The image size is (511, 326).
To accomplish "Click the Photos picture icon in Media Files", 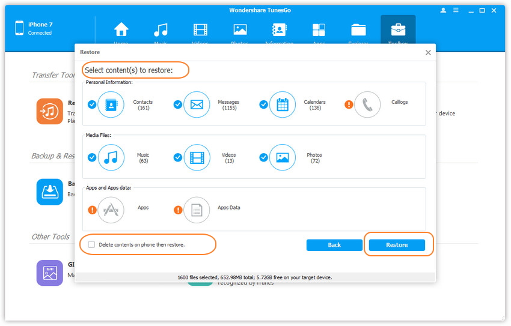I will point(283,157).
